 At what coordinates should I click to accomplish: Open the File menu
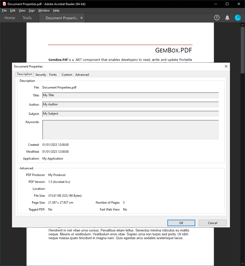click(x=4, y=10)
